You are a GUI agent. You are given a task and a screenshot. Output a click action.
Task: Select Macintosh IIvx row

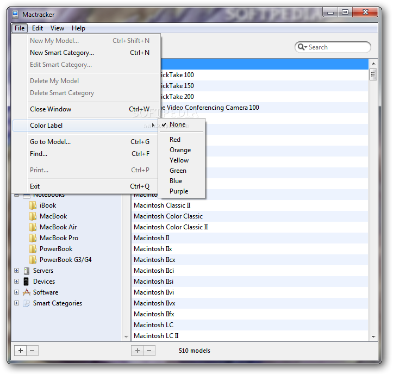249,303
